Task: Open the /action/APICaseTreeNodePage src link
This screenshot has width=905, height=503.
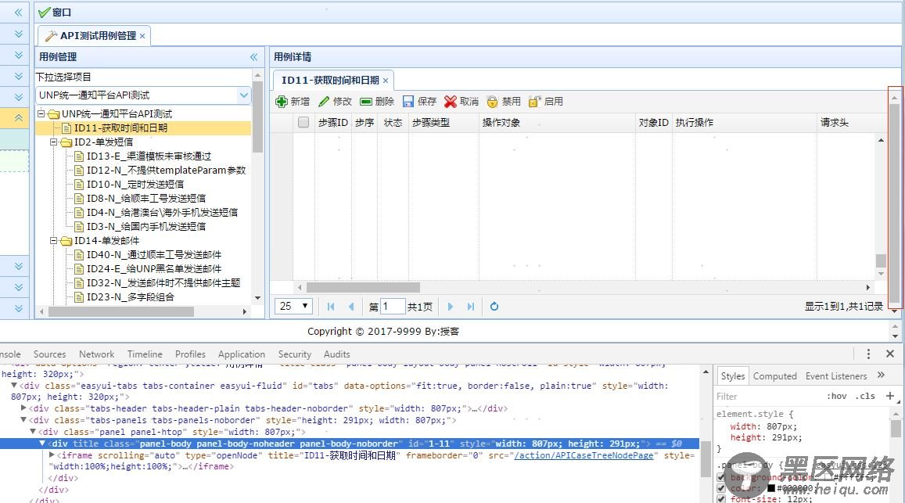Action: [584, 455]
